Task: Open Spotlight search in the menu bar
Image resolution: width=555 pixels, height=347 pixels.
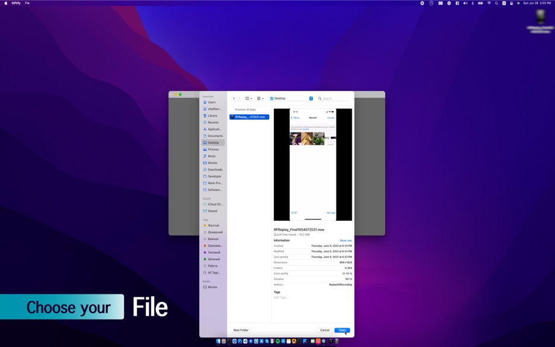Action: click(497, 3)
